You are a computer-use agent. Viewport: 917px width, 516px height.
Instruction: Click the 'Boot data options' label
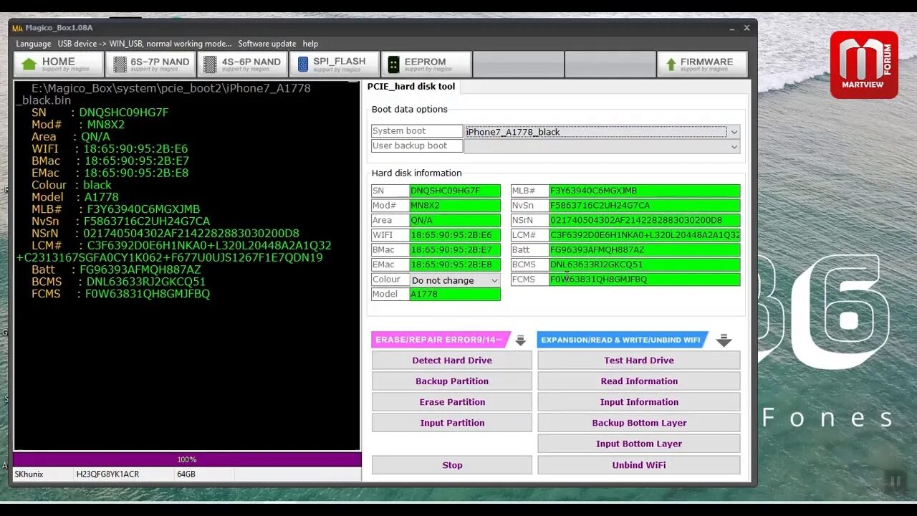[x=410, y=110]
